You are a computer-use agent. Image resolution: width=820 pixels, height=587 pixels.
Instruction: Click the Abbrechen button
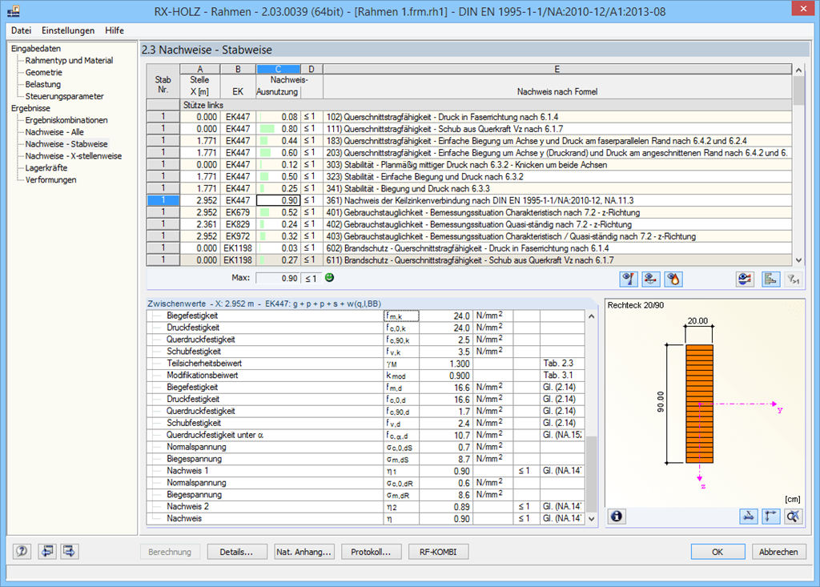click(x=778, y=552)
